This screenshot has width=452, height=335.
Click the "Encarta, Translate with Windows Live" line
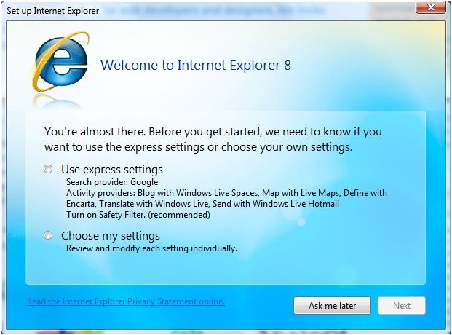click(x=202, y=204)
